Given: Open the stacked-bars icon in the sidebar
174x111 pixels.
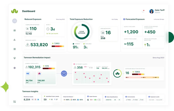Looking at the screenshot, I should click(x=15, y=49).
